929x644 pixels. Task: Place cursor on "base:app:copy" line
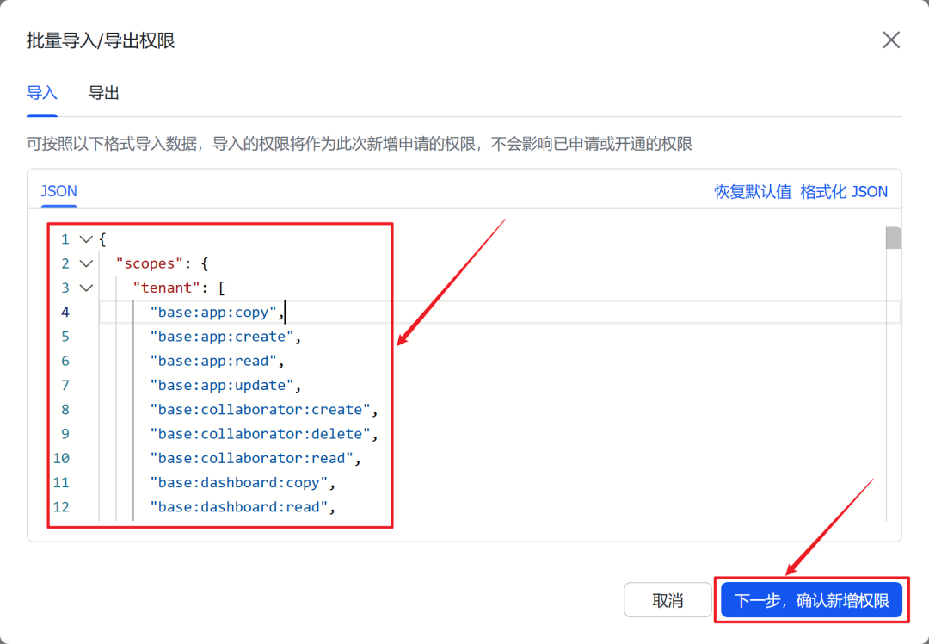click(x=213, y=313)
